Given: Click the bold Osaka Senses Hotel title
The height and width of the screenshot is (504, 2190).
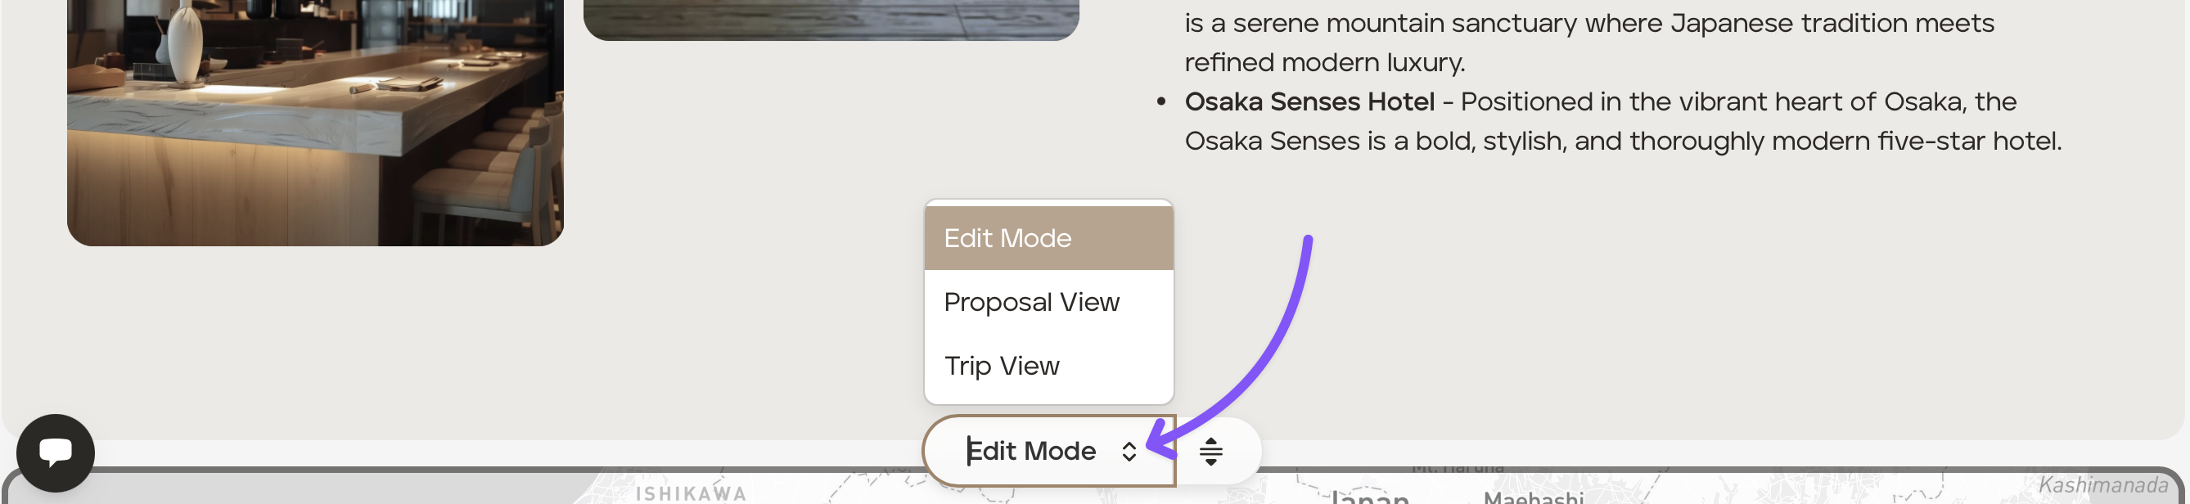Looking at the screenshot, I should pos(1309,102).
